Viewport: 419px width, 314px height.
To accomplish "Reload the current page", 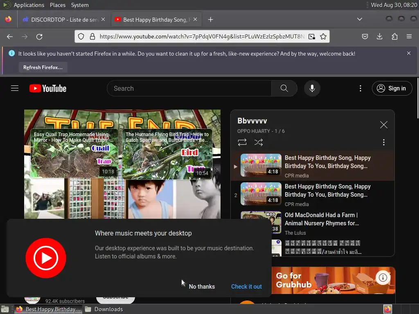I will tap(39, 36).
